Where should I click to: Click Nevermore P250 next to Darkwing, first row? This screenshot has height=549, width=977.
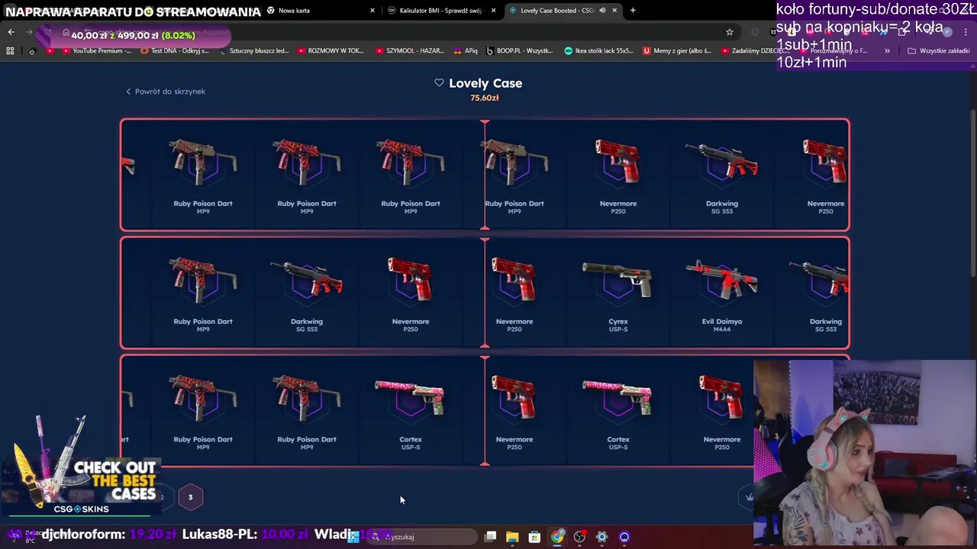617,174
